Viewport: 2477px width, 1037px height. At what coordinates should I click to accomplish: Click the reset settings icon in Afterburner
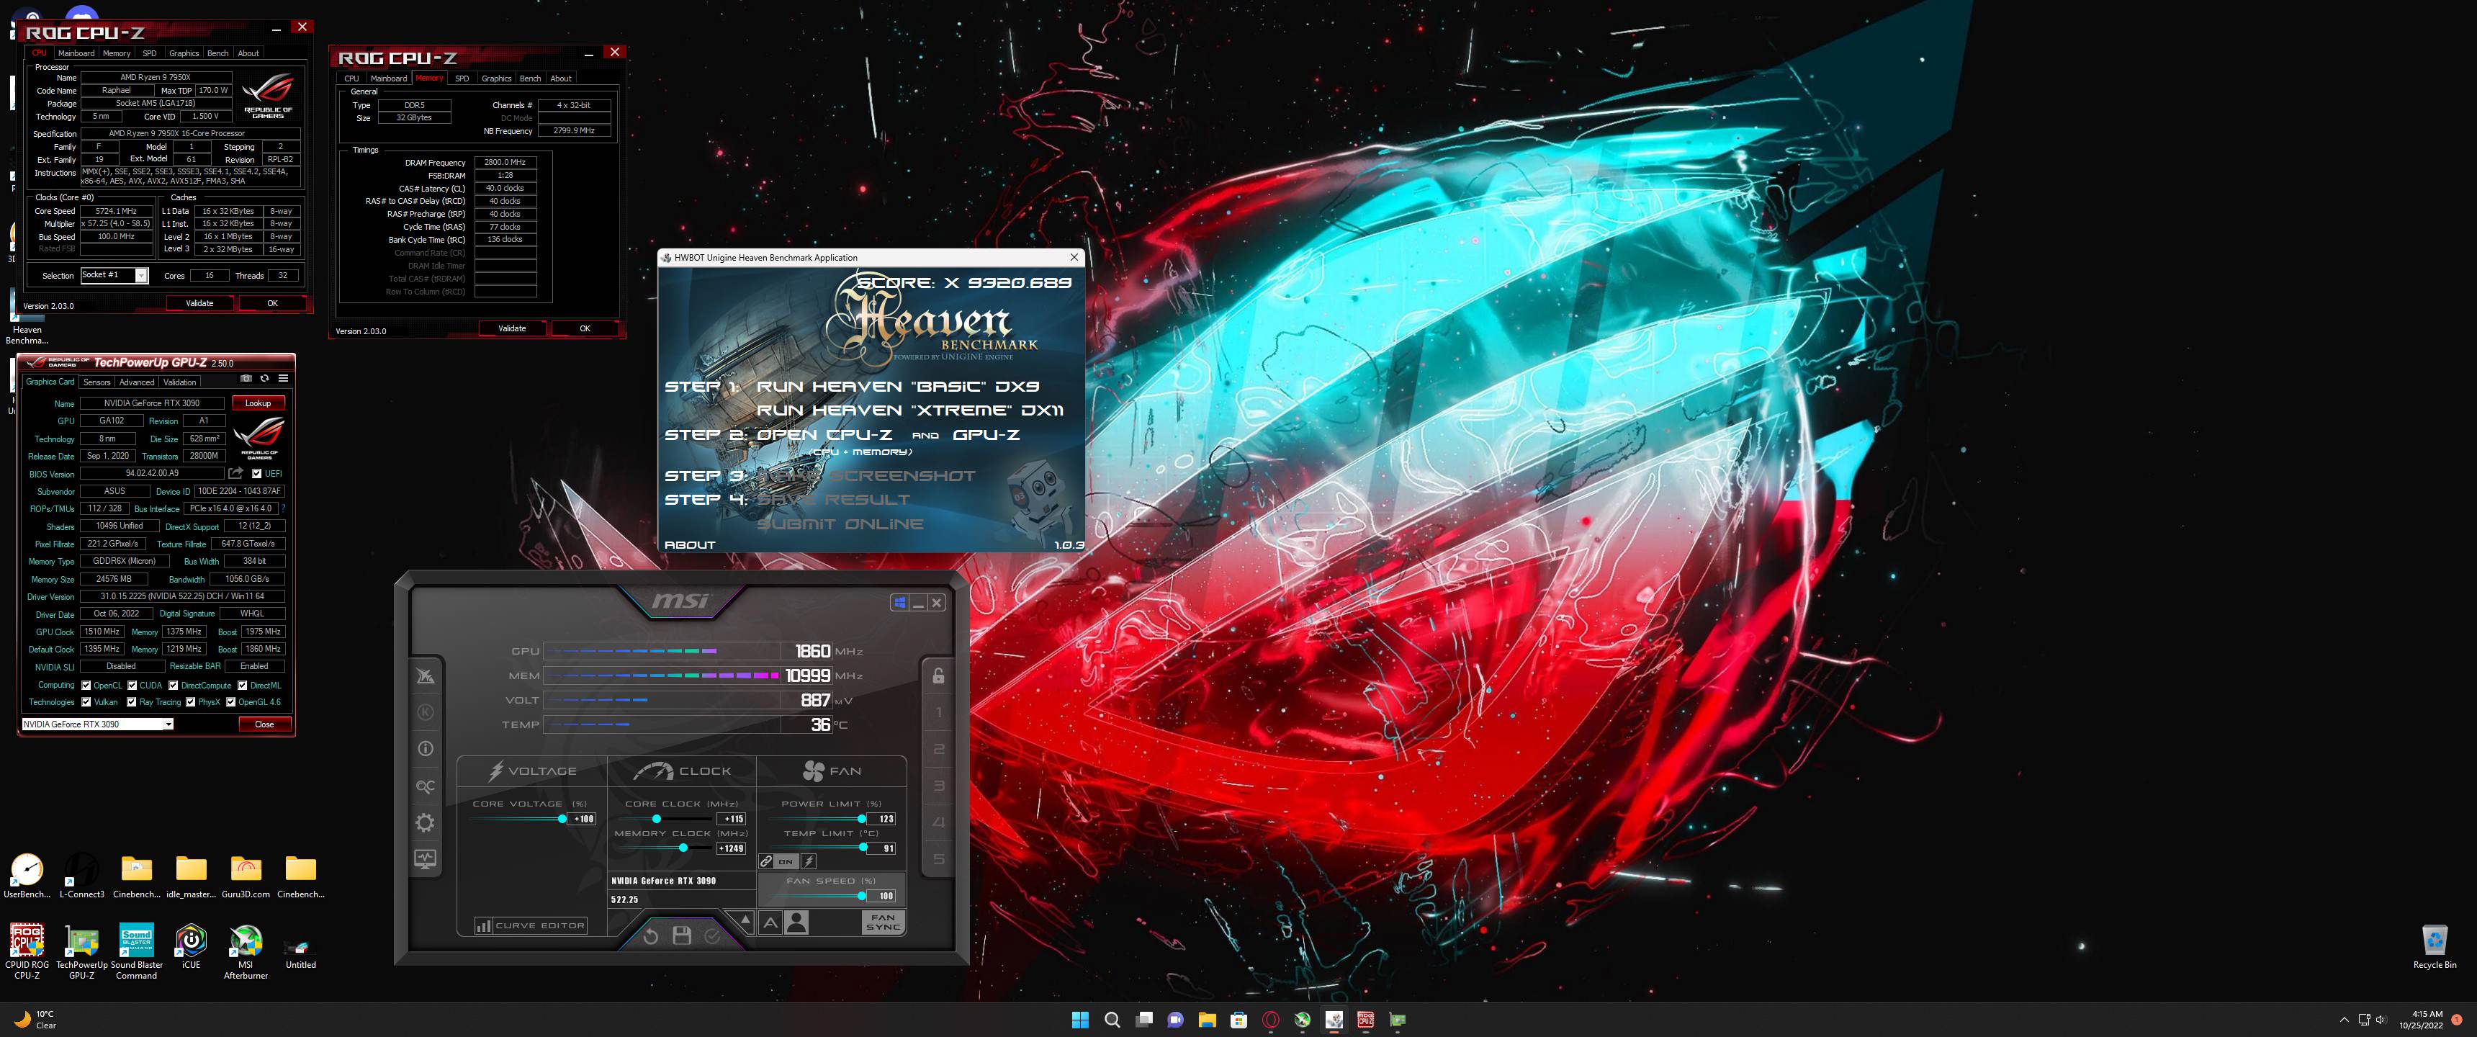tap(650, 936)
